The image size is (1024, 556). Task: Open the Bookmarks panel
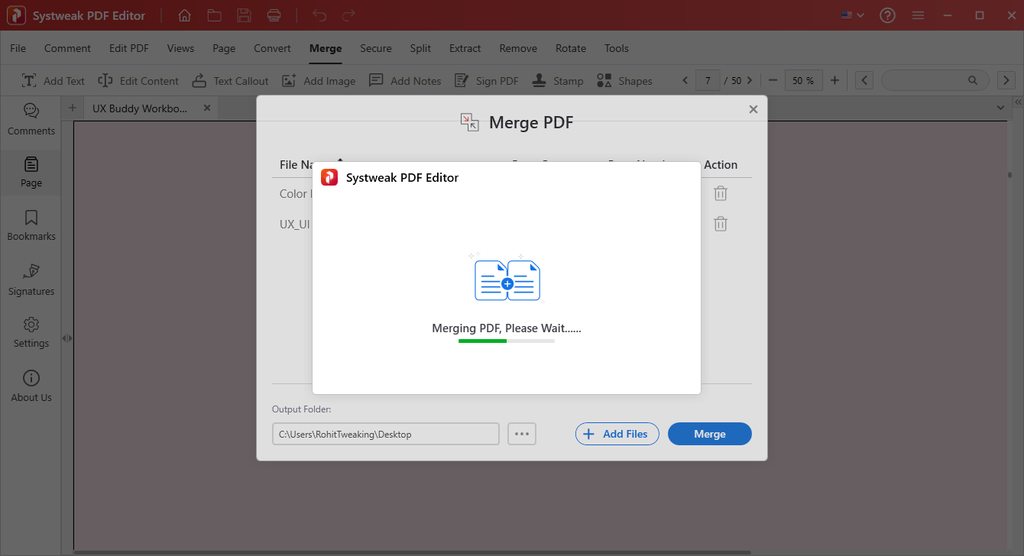coord(31,225)
